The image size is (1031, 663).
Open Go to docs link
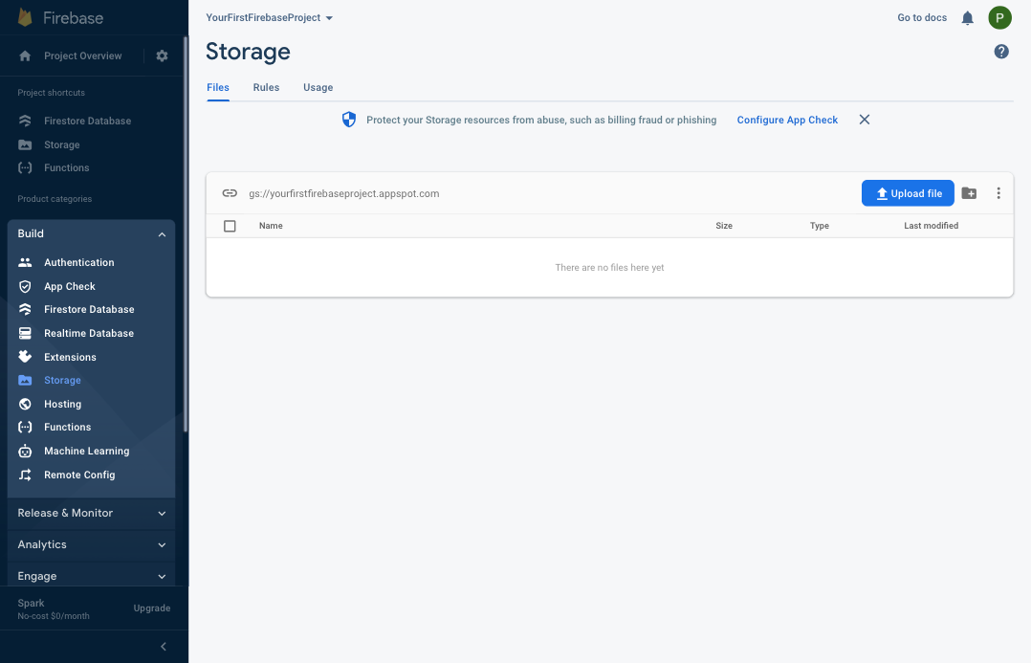pyautogui.click(x=922, y=18)
